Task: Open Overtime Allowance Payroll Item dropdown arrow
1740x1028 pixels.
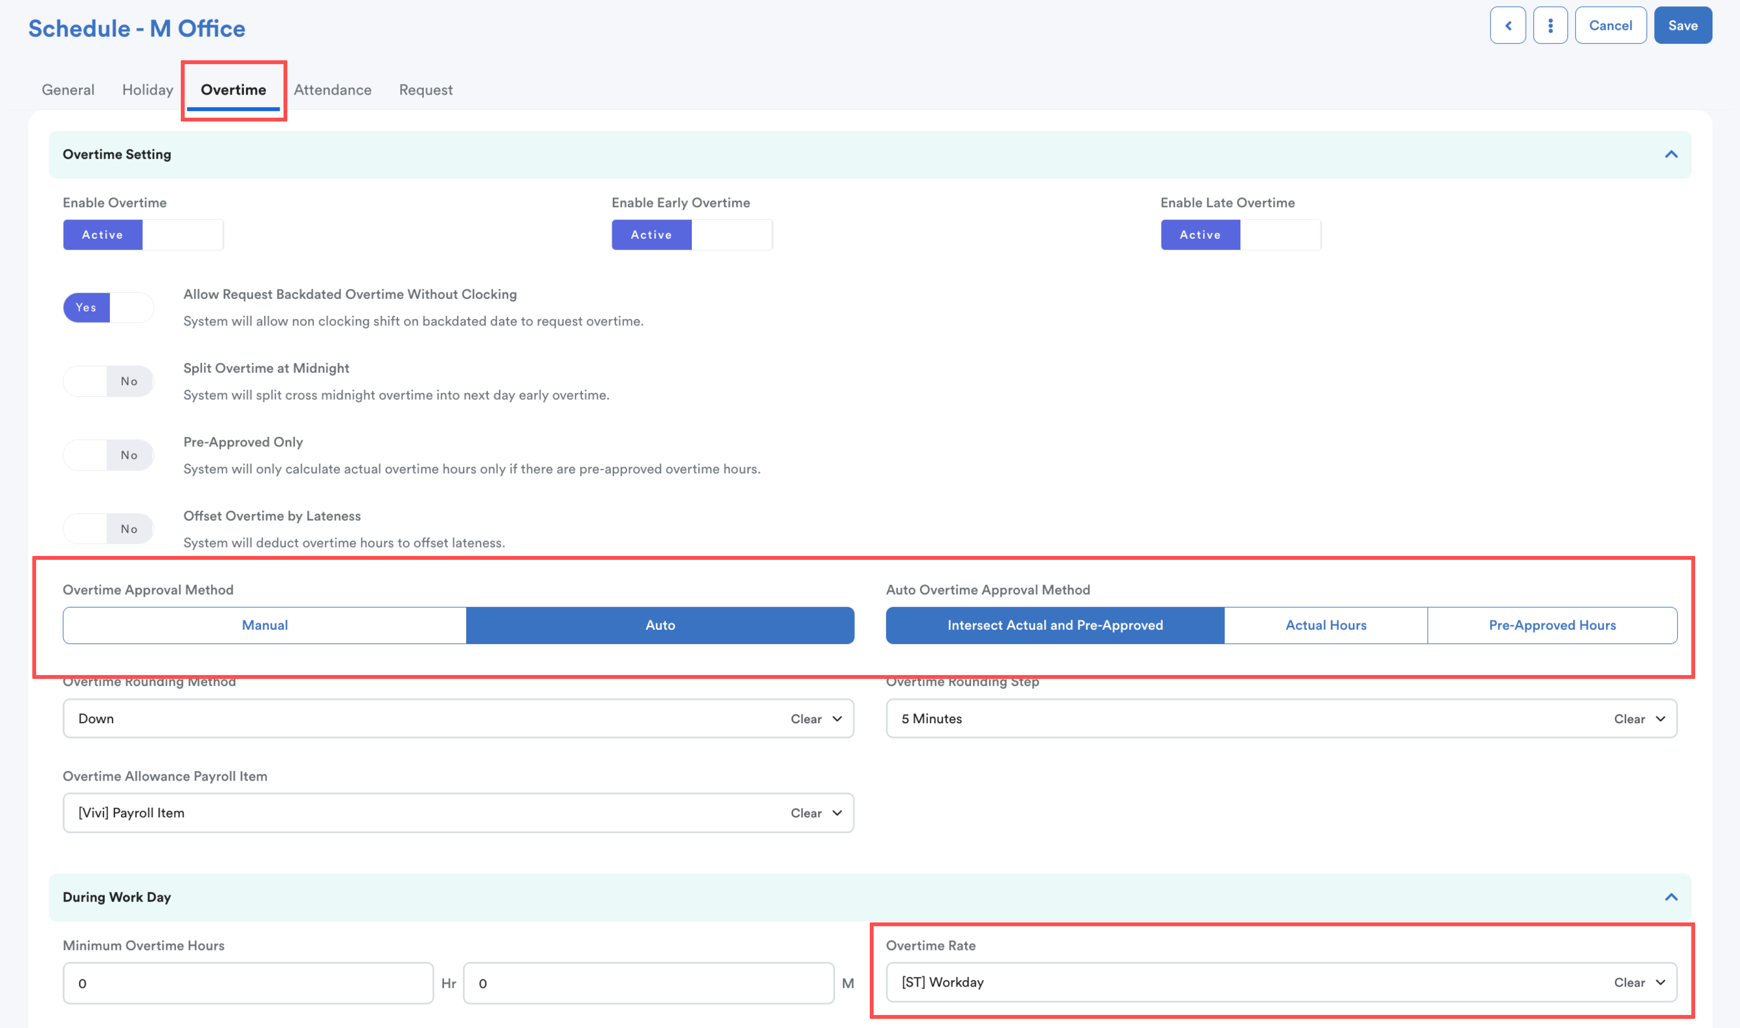Action: 837,813
